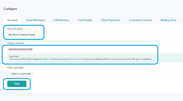
Task: Click the Unique domain label
Action: point(16,43)
